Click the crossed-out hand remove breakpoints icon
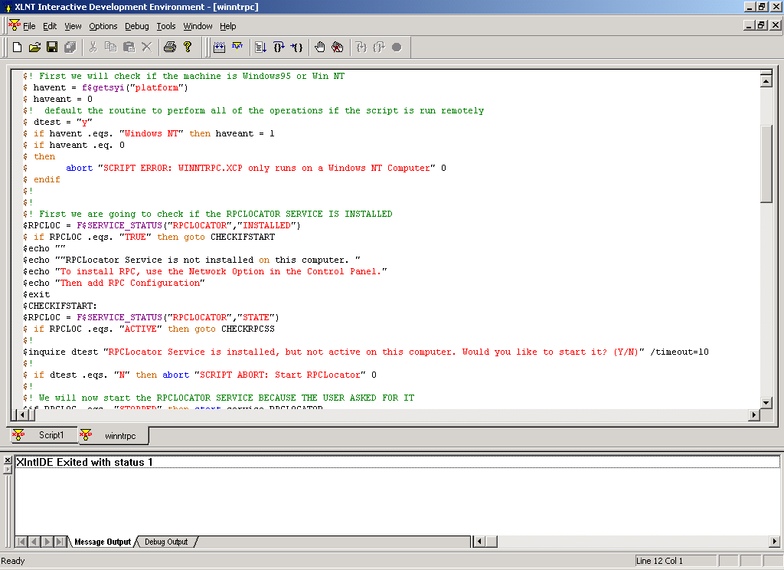This screenshot has height=570, width=784. point(338,47)
